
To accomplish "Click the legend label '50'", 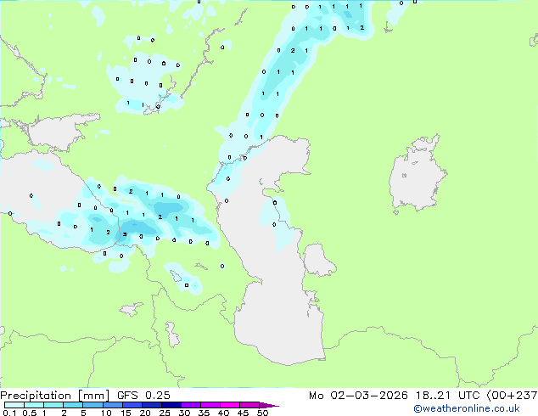I will coord(262,413).
